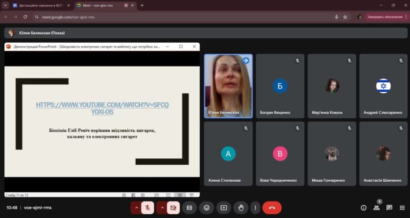Open the Chrome profile avatar
This screenshot has height=218, width=410.
[x=359, y=17]
